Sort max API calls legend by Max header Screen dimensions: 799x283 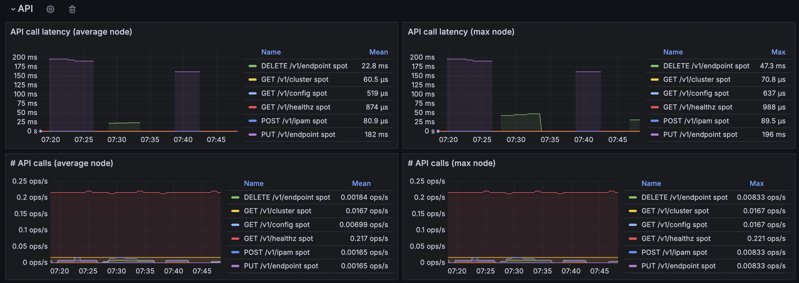[x=756, y=183]
